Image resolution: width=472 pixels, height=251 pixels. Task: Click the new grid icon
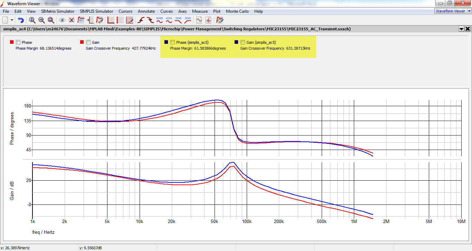pyautogui.click(x=120, y=20)
